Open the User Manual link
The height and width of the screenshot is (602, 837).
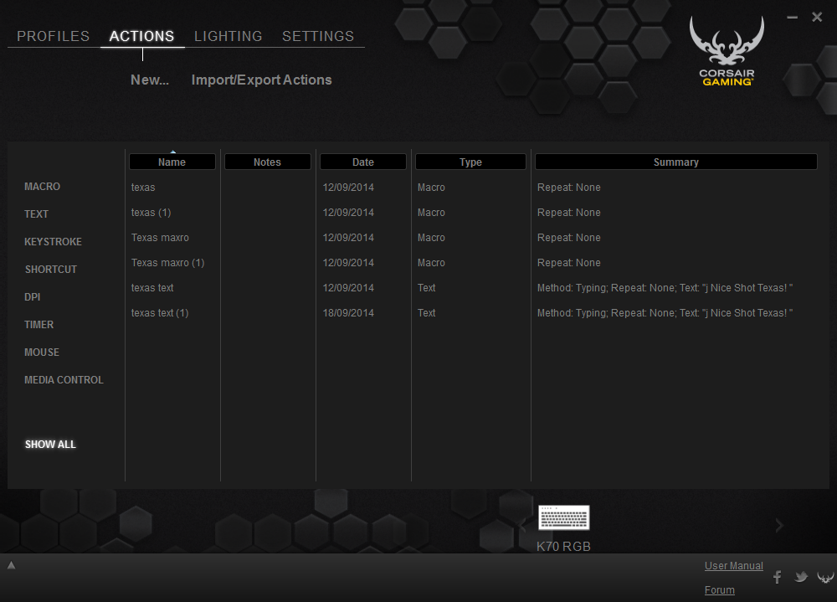[x=733, y=566]
